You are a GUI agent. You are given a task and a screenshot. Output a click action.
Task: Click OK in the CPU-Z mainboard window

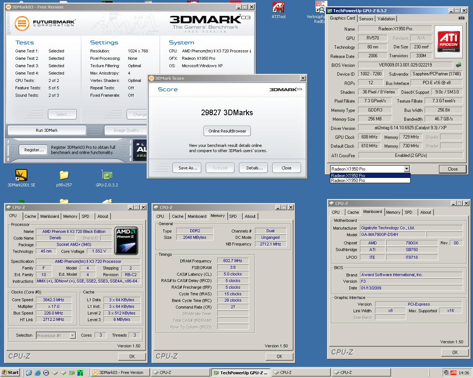tap(455, 352)
